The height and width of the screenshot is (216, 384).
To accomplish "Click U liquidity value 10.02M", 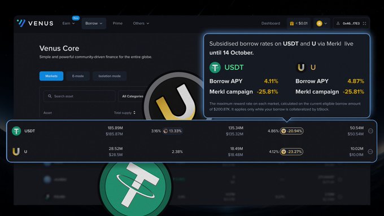I will pos(357,149).
